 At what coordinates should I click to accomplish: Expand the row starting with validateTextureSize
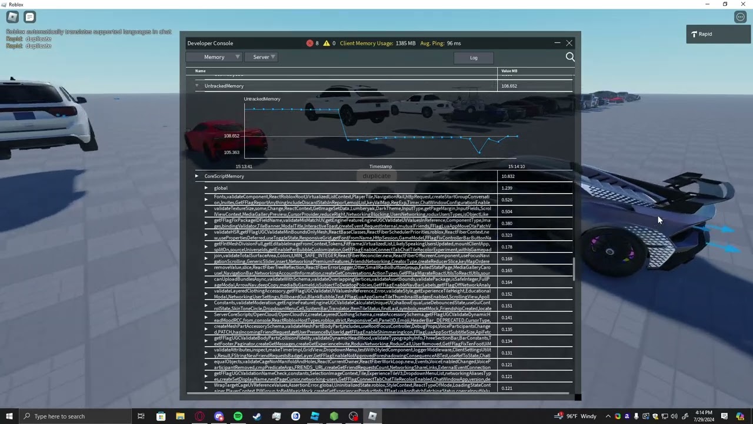click(206, 211)
